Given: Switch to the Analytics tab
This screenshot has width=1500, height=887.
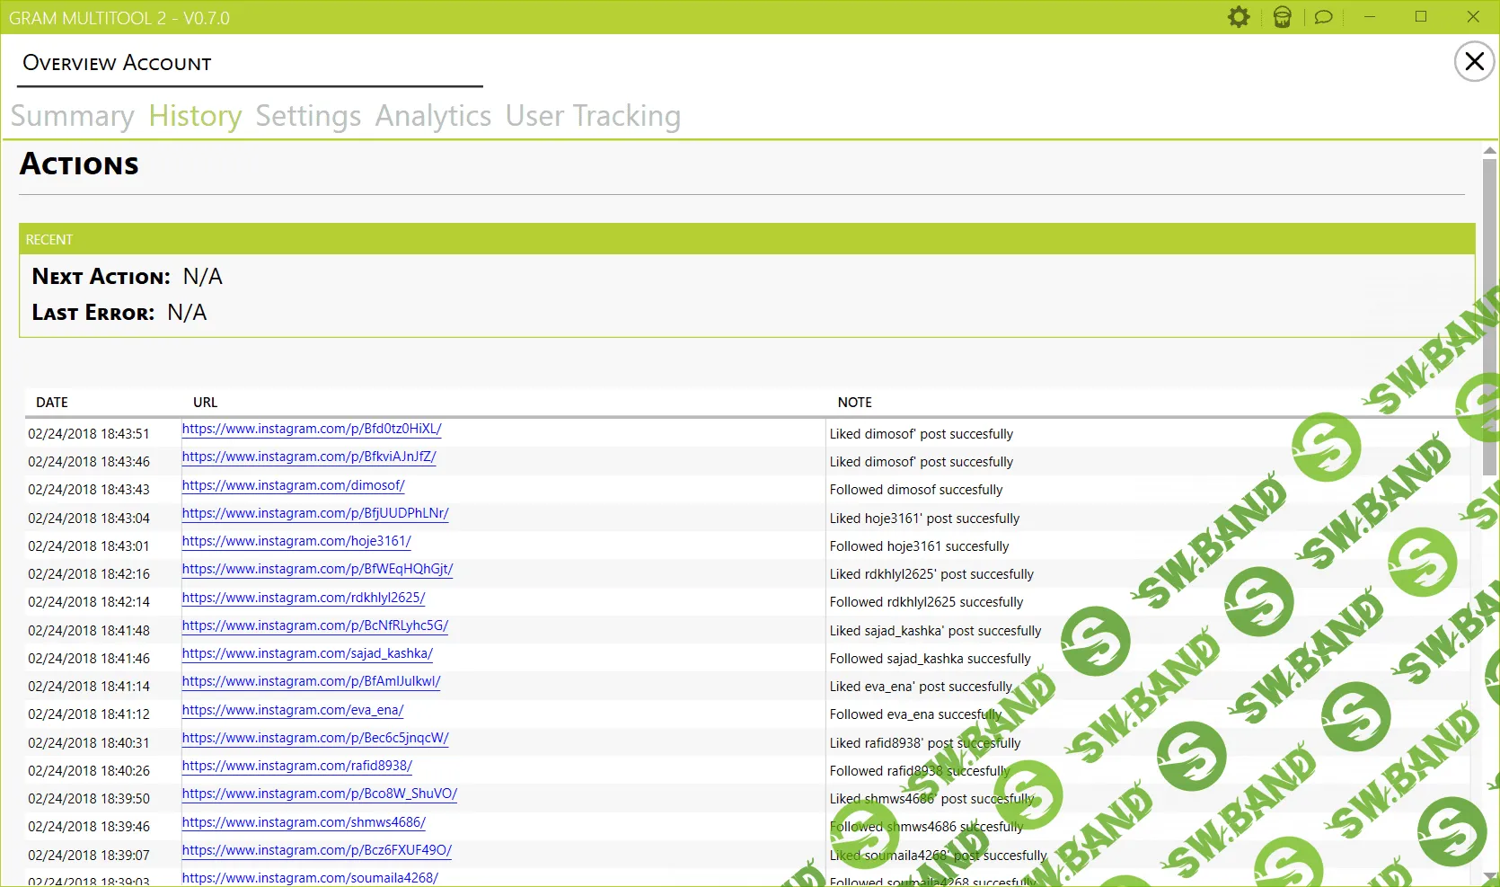Looking at the screenshot, I should [x=433, y=116].
